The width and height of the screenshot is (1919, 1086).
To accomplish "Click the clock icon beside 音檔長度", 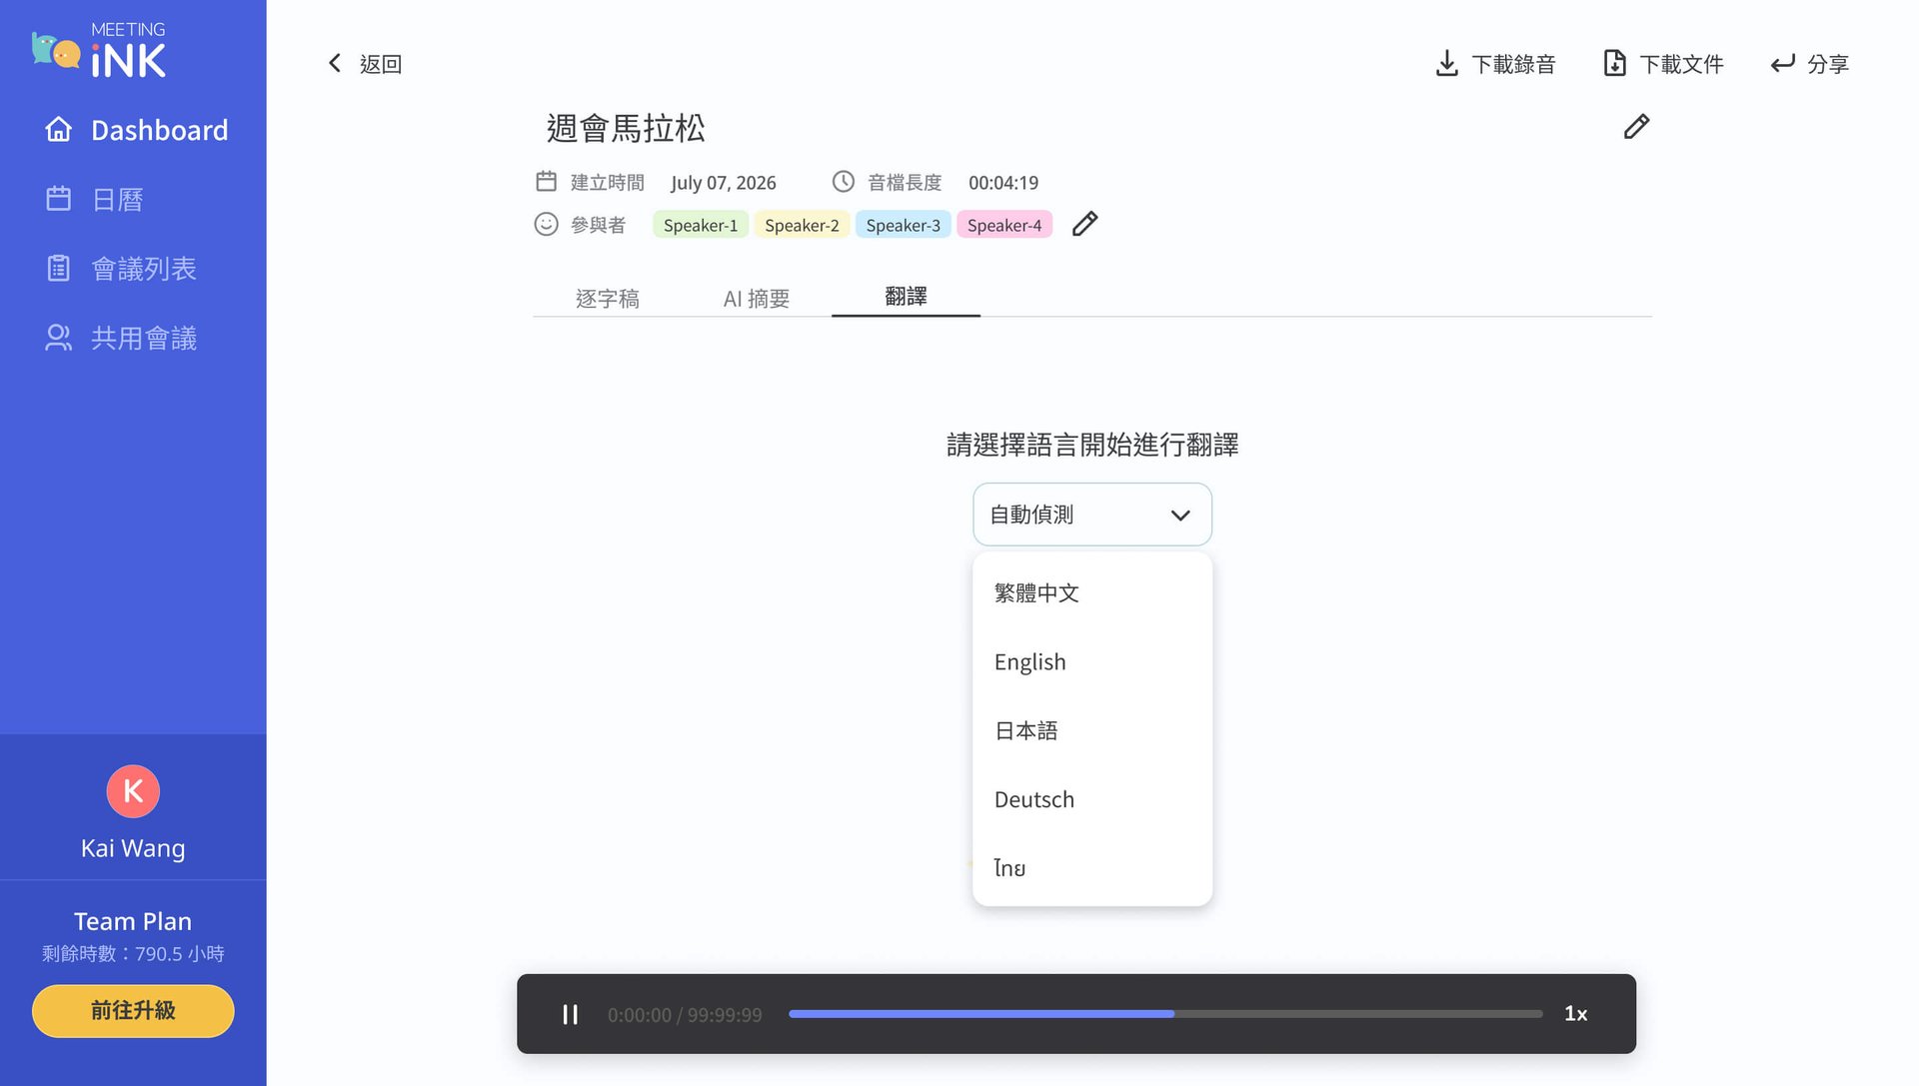I will coord(844,182).
